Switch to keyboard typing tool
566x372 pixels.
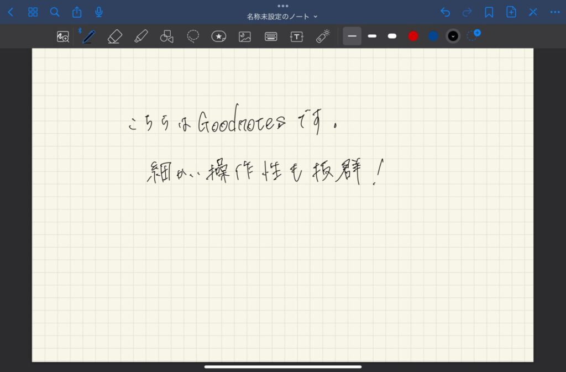coord(271,36)
